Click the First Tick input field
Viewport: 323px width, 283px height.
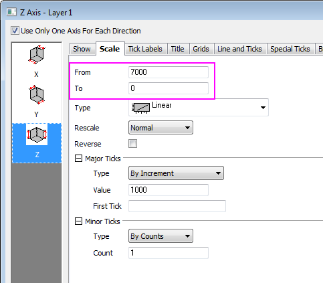point(177,206)
